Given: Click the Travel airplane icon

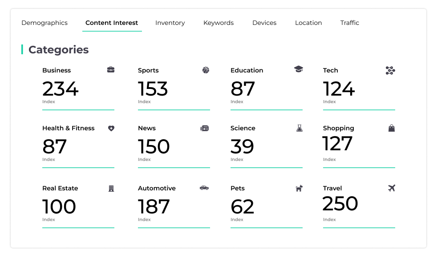Looking at the screenshot, I should (392, 188).
